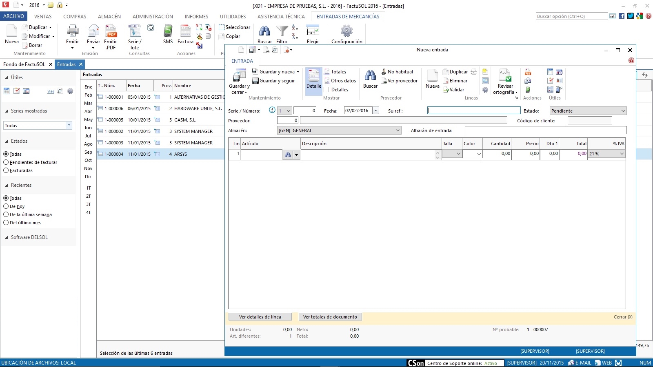Screen dimensions: 653x367
Task: Click Validar línea
Action: click(454, 90)
